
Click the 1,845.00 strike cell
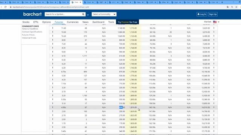[133, 131]
